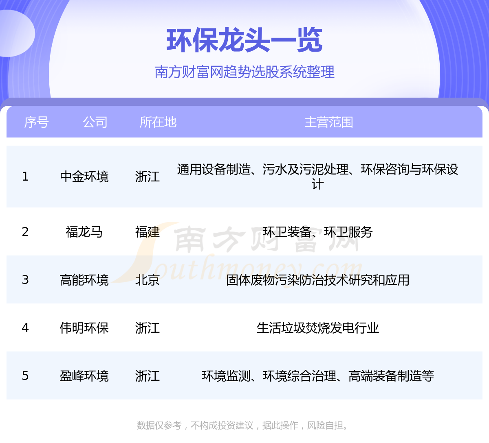Select company 高能环境
The width and height of the screenshot is (489, 443).
(84, 280)
